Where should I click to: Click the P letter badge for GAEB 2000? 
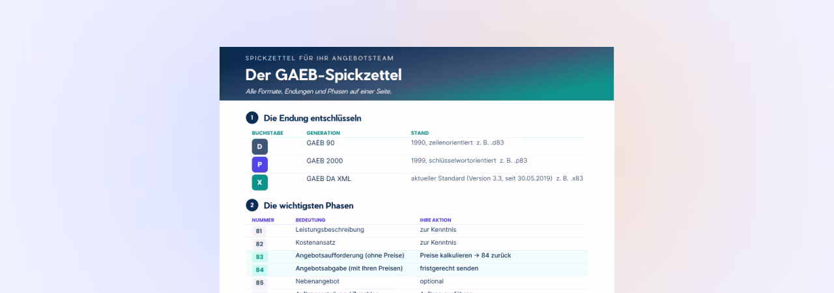point(259,165)
